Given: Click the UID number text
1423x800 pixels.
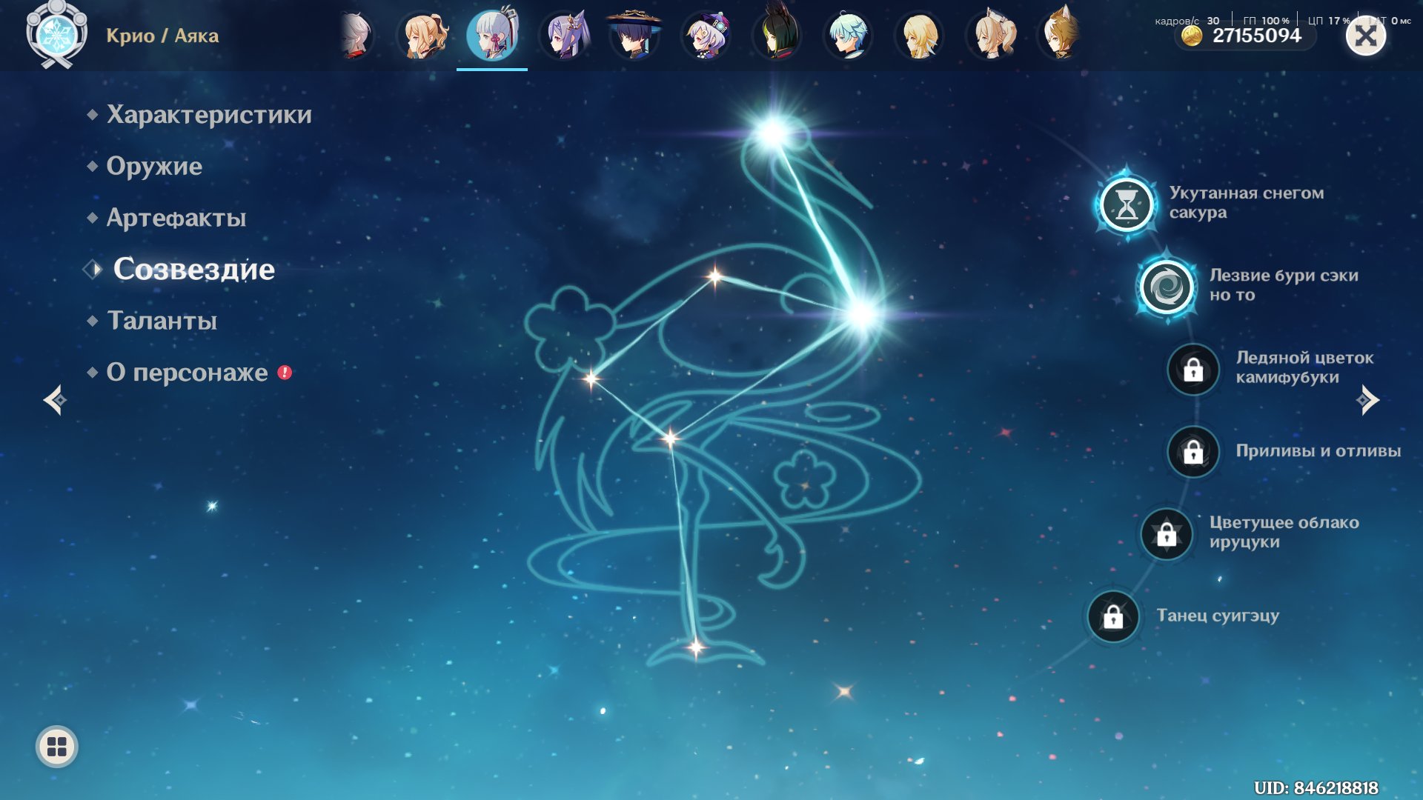Looking at the screenshot, I should [x=1316, y=787].
